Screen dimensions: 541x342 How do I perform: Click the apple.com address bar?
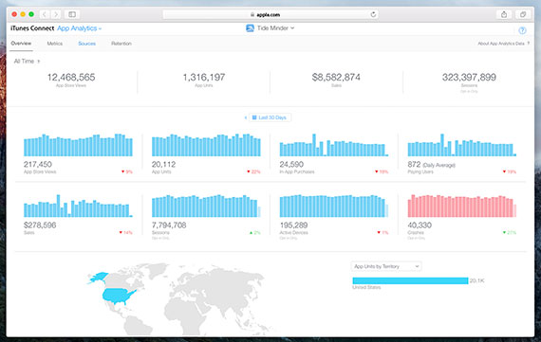tap(270, 14)
